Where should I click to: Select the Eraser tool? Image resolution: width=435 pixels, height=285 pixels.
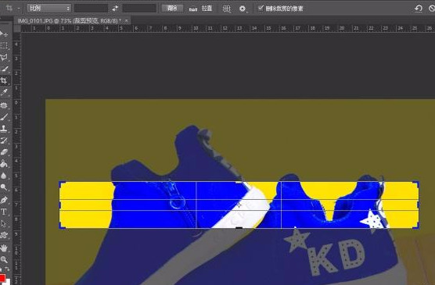click(4, 152)
